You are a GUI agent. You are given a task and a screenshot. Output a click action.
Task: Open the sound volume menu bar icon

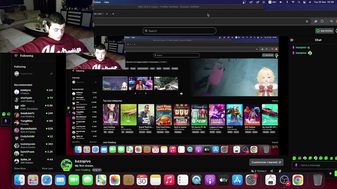281,2
